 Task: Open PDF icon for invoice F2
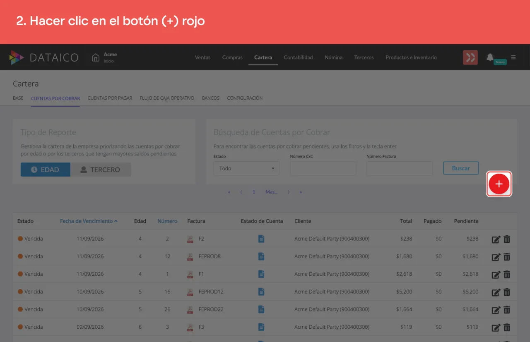pos(190,239)
